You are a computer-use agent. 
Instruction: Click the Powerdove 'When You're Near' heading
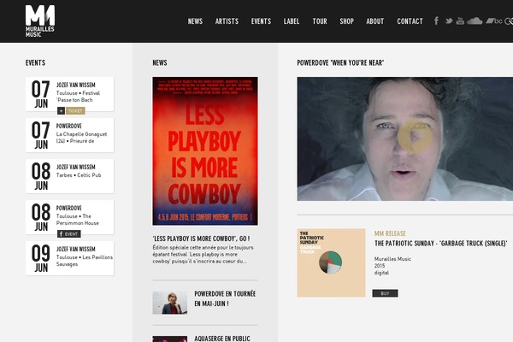point(340,62)
